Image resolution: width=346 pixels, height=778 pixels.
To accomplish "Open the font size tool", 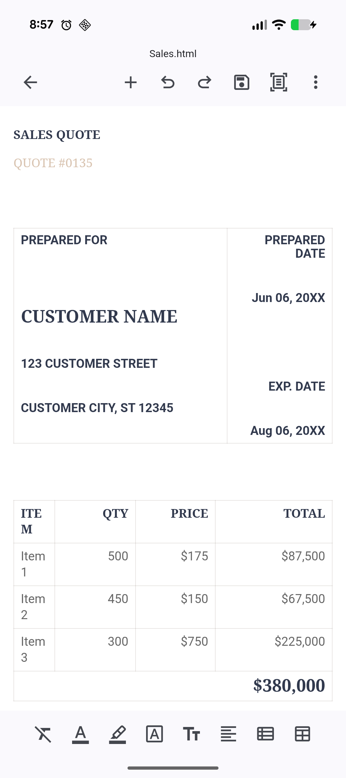I will [x=192, y=734].
